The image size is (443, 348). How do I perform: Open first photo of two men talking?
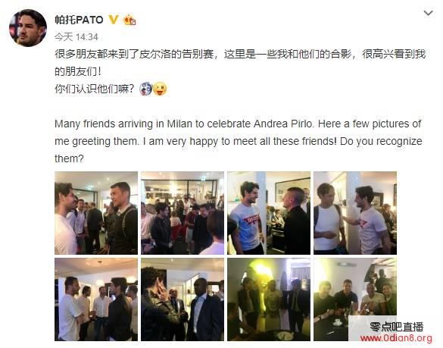96,213
